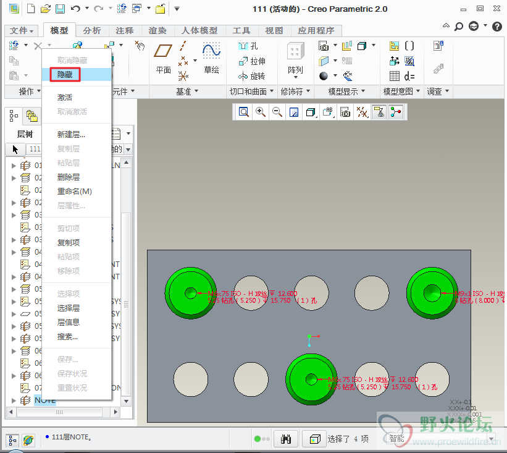Toggle the model tree display in status bar
This screenshot has height=453, width=507.
pos(12,440)
